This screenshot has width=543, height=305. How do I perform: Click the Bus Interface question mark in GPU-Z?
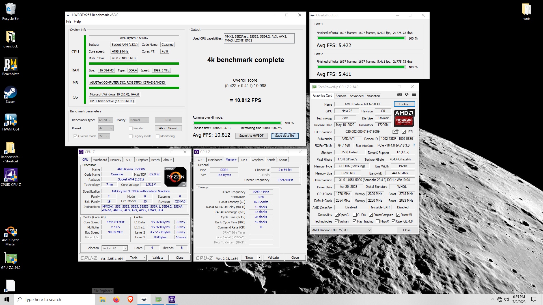tap(414, 145)
